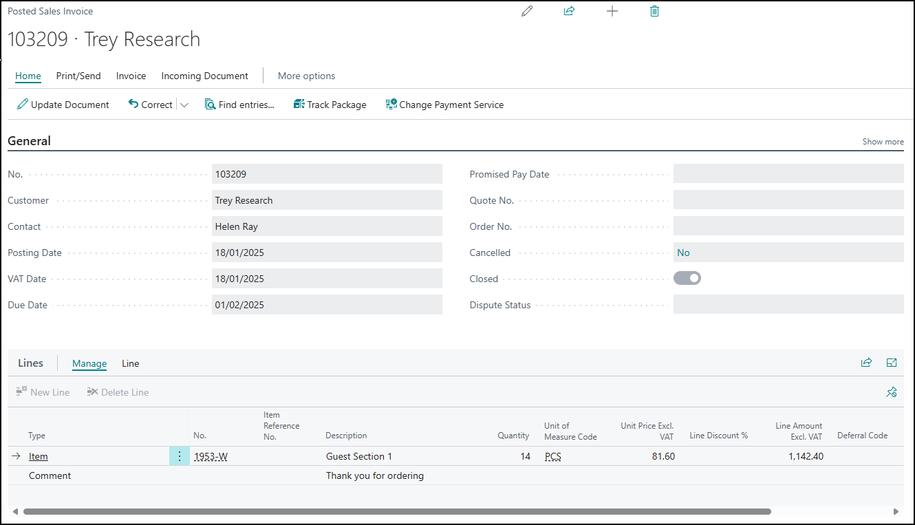Click the pin icon in Lines toolbar
915x525 pixels.
[x=892, y=392]
